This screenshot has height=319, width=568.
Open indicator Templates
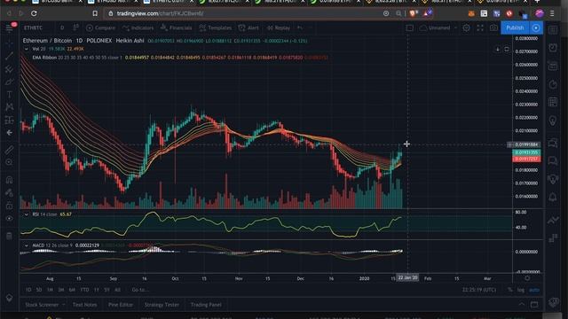pos(216,27)
